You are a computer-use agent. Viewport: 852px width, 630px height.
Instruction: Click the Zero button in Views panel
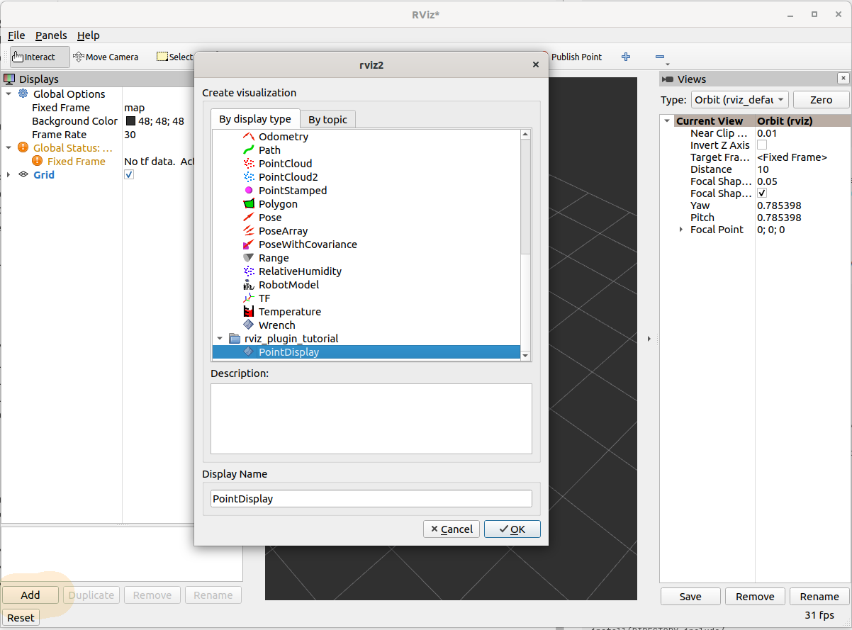coord(820,100)
